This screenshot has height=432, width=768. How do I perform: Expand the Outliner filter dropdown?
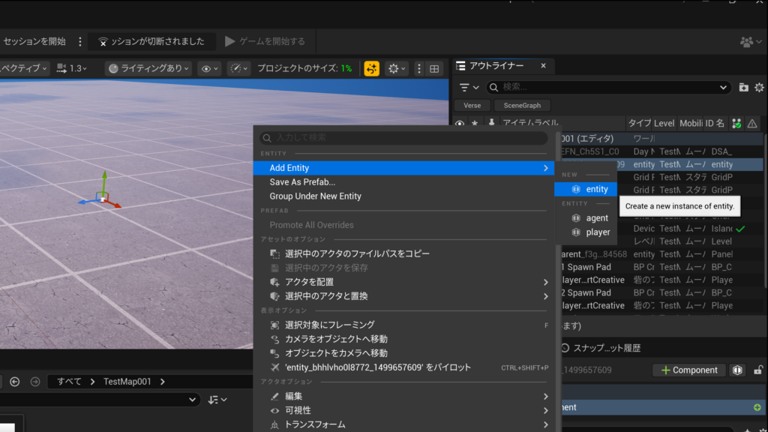point(469,88)
